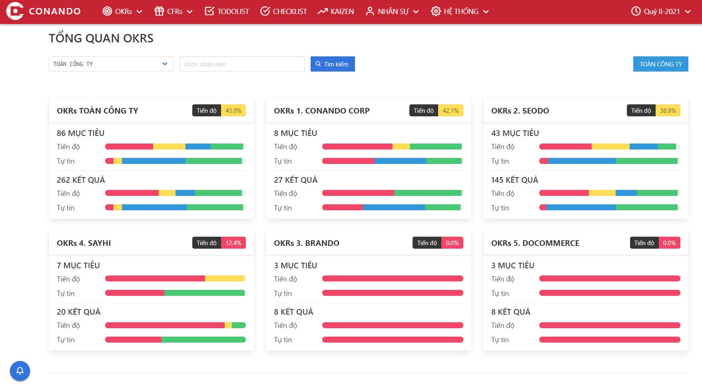This screenshot has width=702, height=385.
Task: Click the 145 KẾT QUẢ heading
Action: point(515,180)
